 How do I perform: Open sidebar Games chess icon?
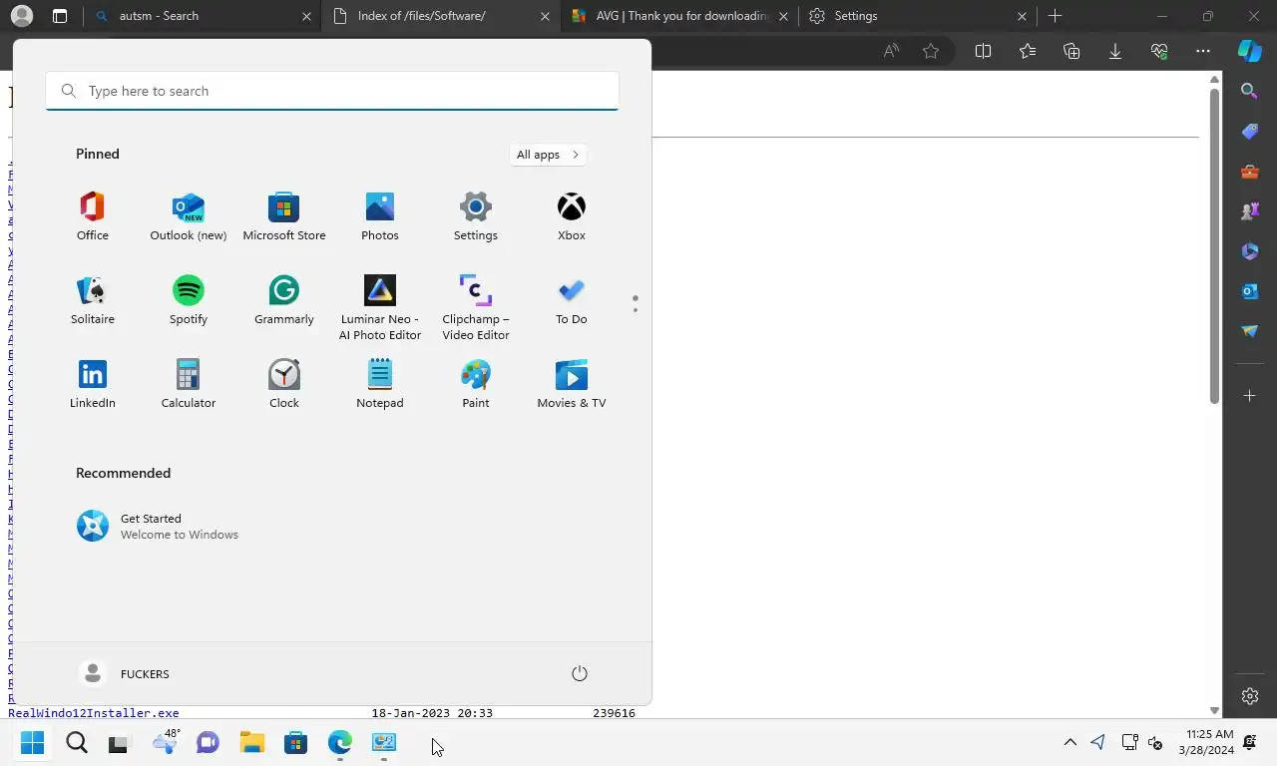coord(1249,211)
